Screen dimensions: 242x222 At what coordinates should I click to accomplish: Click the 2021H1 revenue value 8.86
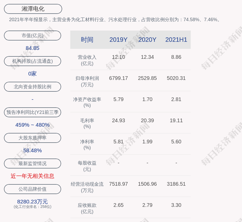click(x=176, y=57)
